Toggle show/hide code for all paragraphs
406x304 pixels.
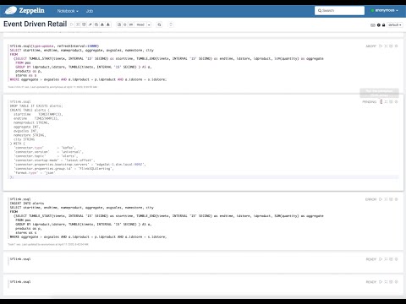[78, 24]
